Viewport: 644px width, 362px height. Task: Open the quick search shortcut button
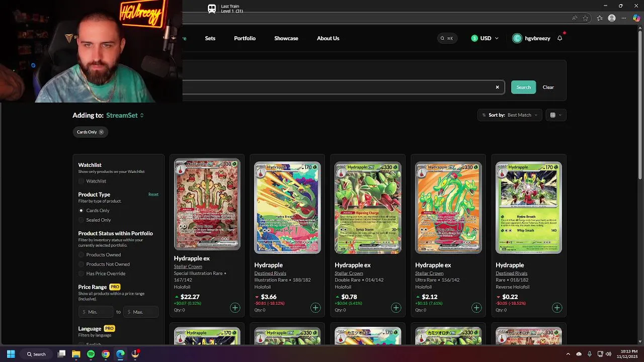pyautogui.click(x=447, y=38)
